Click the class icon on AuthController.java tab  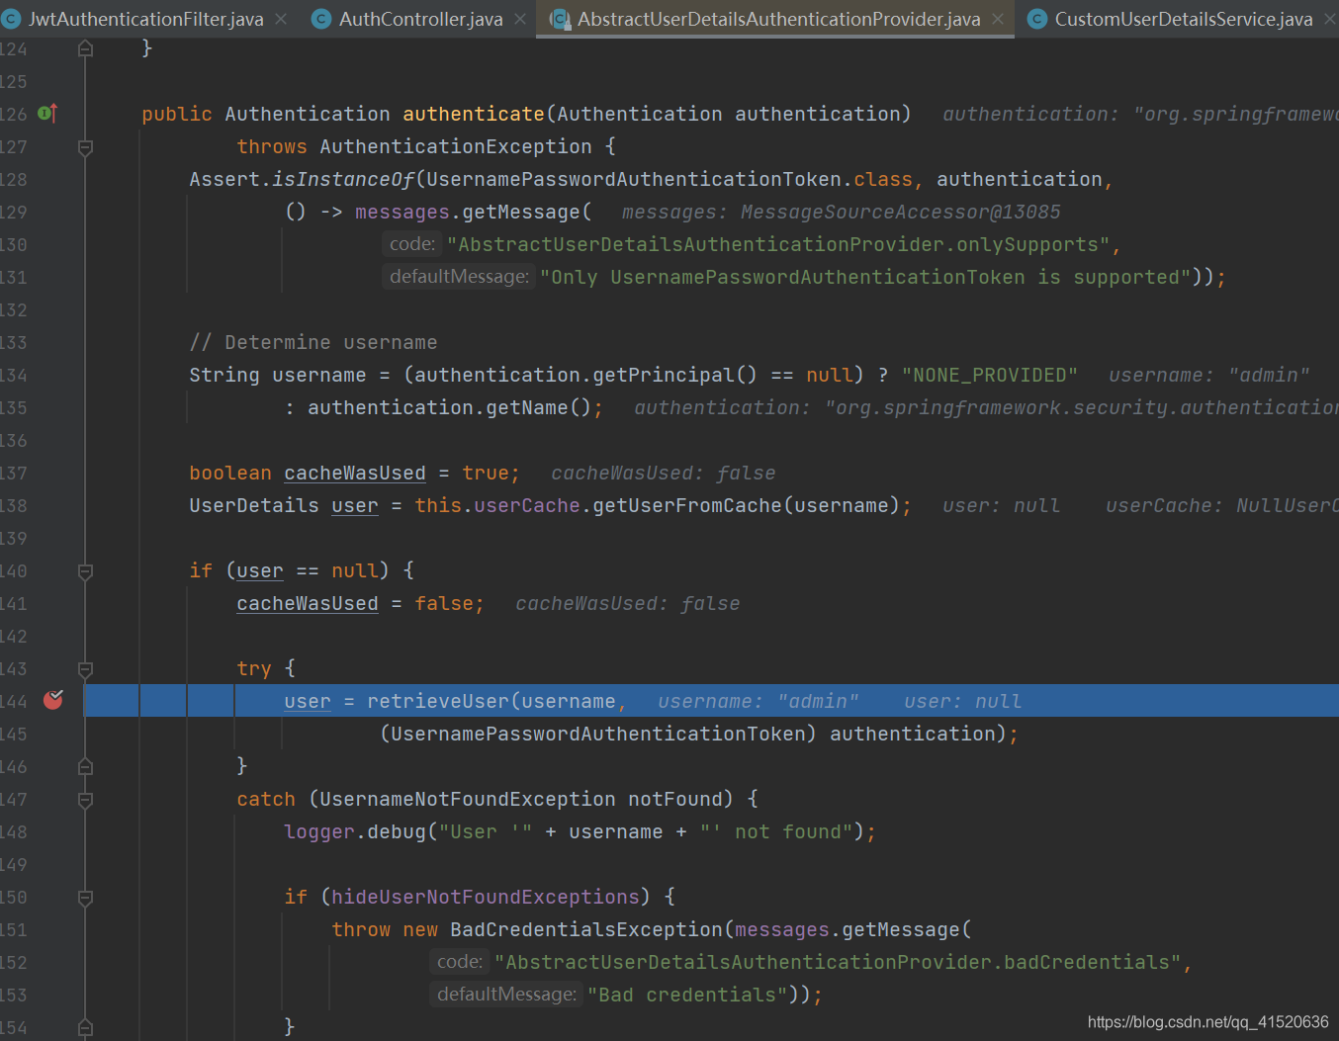[x=319, y=18]
